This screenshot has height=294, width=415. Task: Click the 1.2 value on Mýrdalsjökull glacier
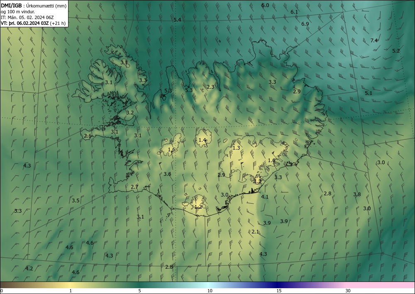tap(198, 207)
